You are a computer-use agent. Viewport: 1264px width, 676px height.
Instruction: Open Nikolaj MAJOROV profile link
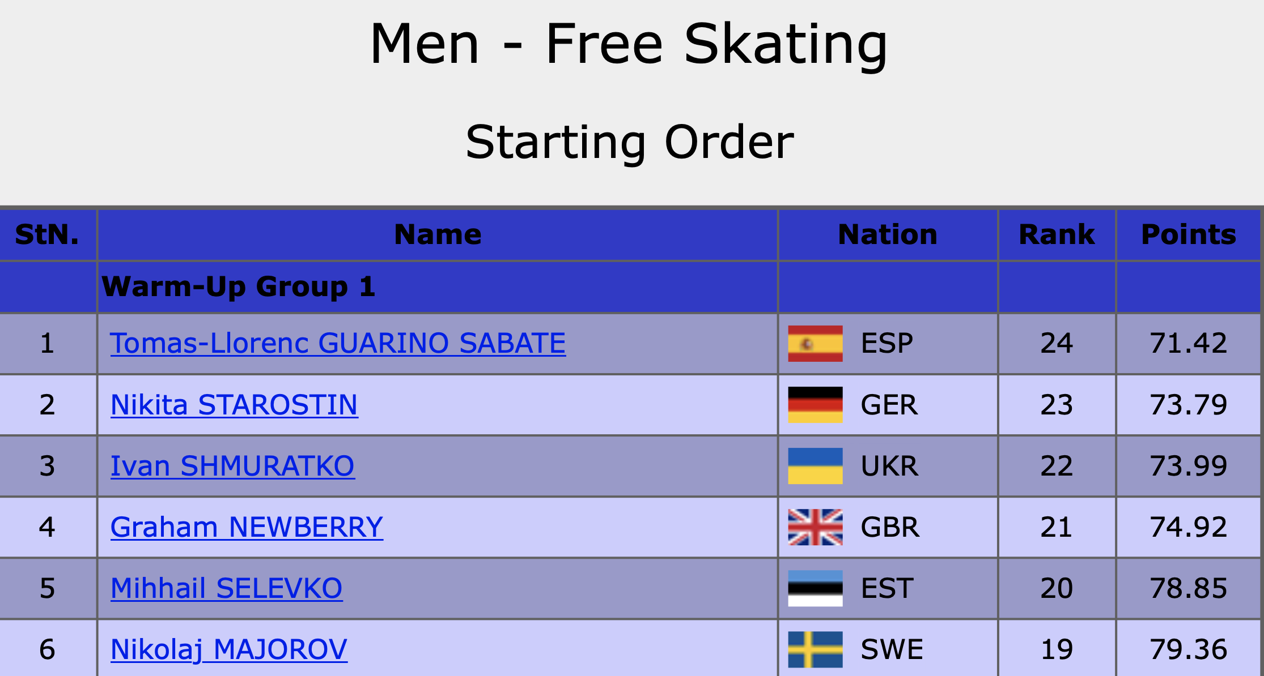click(228, 649)
